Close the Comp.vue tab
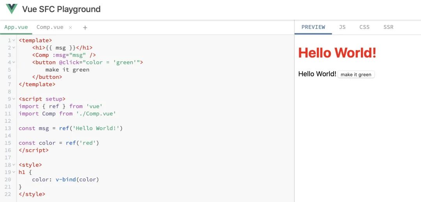The height and width of the screenshot is (202, 421). [70, 27]
